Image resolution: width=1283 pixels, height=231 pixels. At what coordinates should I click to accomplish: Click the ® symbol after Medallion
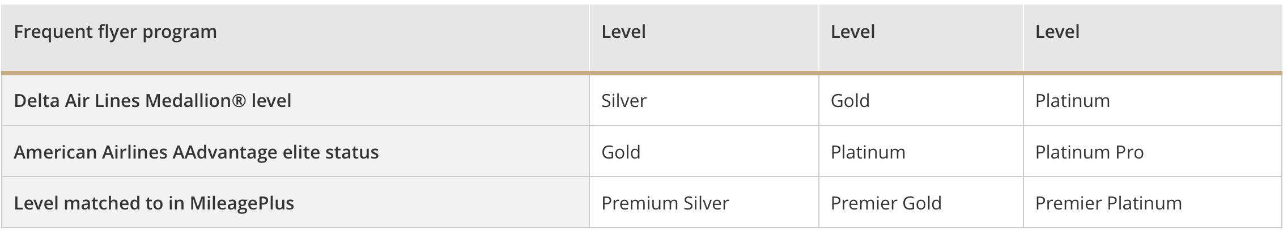pyautogui.click(x=240, y=101)
